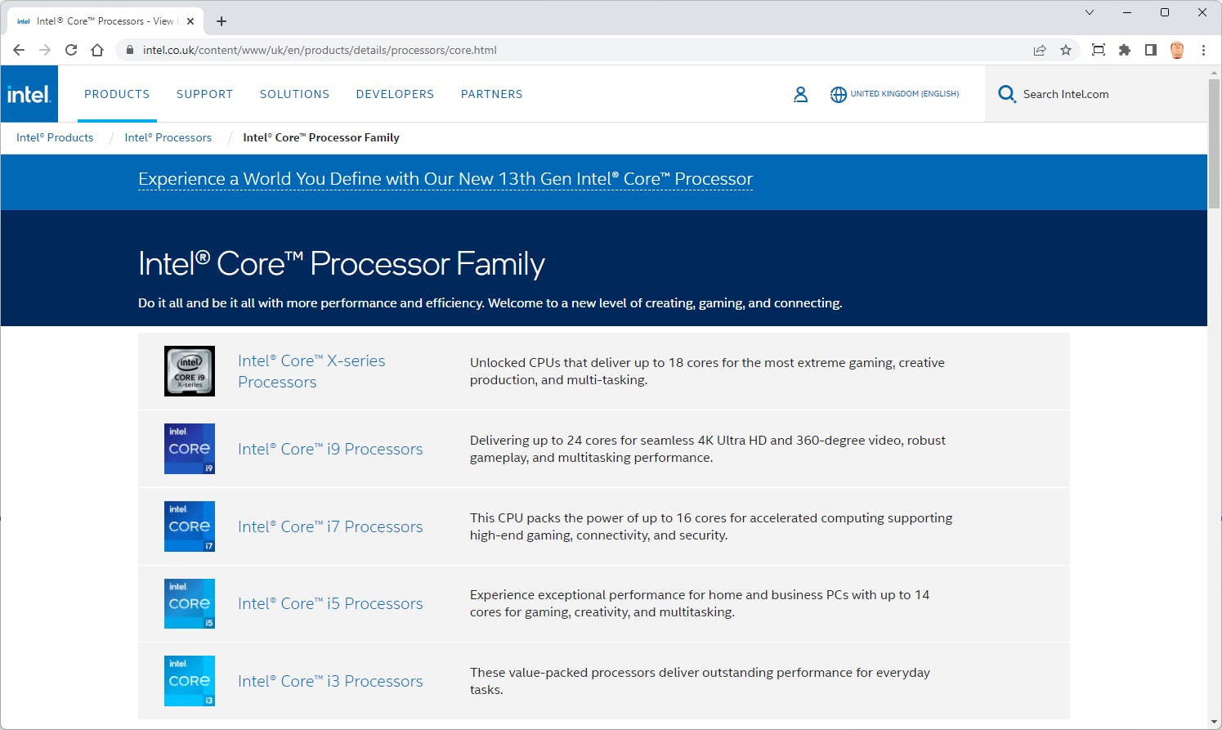This screenshot has width=1222, height=730.
Task: Open the SUPPORT menu
Action: (x=204, y=94)
